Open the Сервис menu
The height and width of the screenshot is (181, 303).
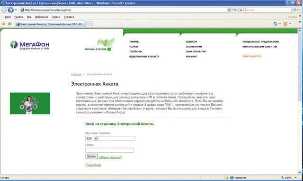coord(56,17)
